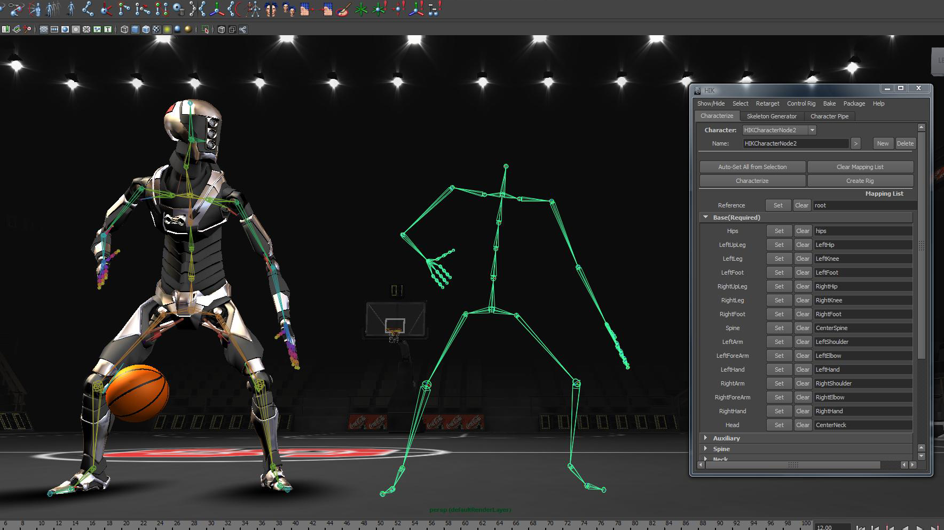Click the bookmarks icon on panel toolbar
Screen dimensions: 944x530
[x=6, y=29]
